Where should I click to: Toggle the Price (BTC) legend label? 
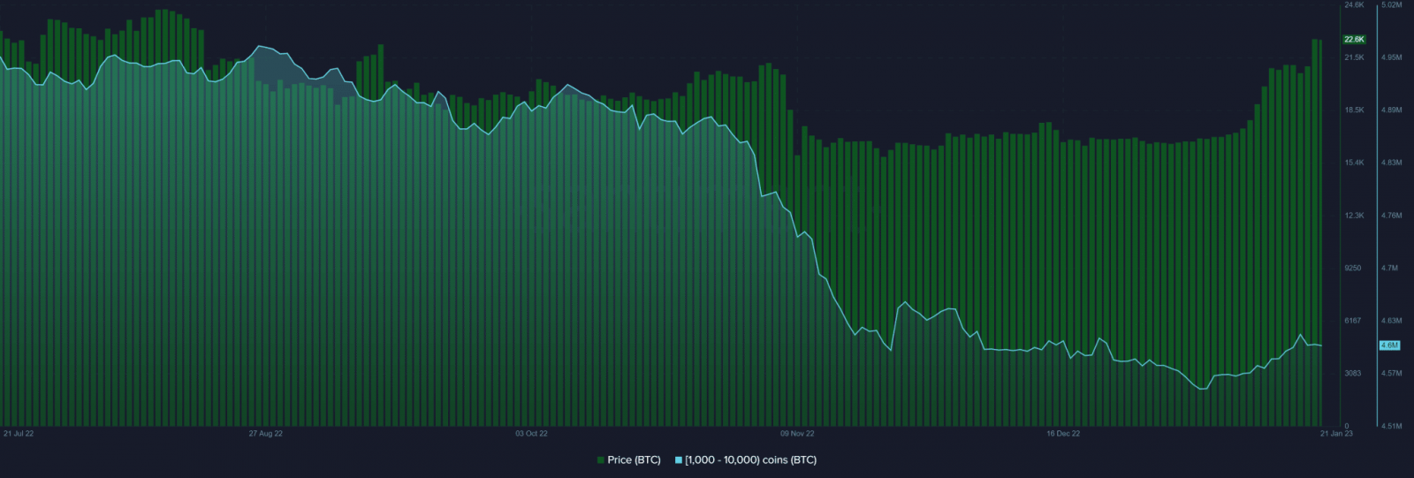click(x=634, y=460)
